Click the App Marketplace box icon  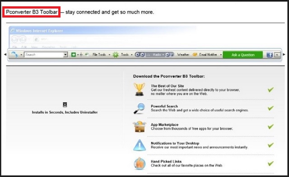(x=140, y=127)
